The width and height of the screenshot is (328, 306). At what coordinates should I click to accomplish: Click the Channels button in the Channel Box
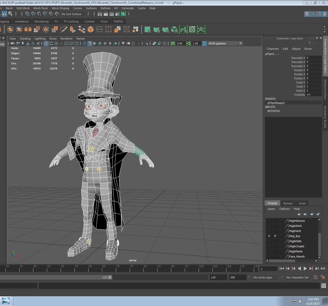tap(273, 49)
